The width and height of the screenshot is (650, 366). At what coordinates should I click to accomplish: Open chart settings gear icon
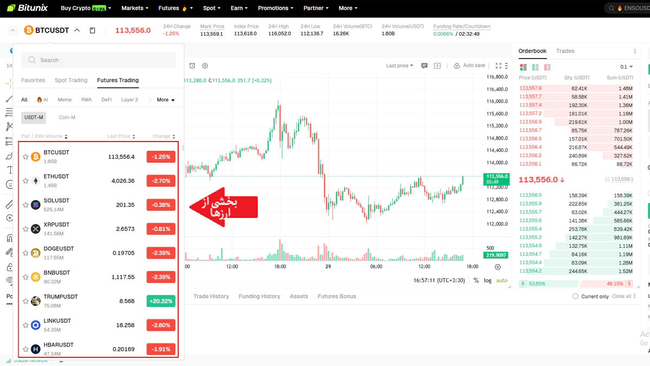[x=205, y=66]
